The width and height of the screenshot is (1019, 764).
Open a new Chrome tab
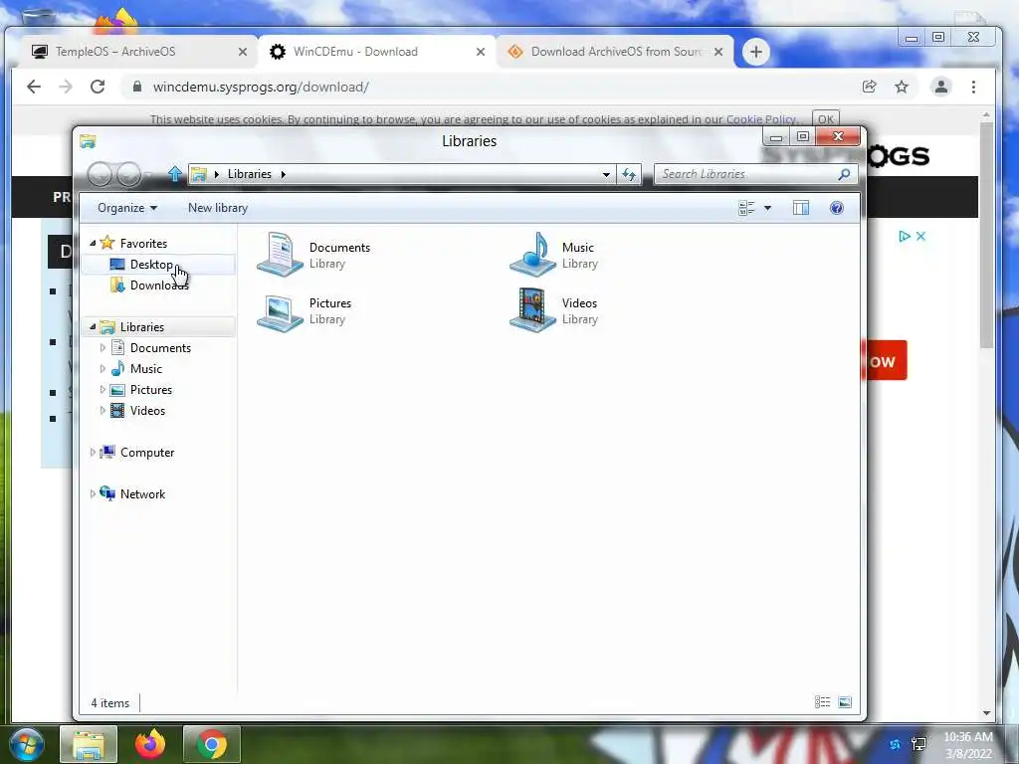(756, 52)
